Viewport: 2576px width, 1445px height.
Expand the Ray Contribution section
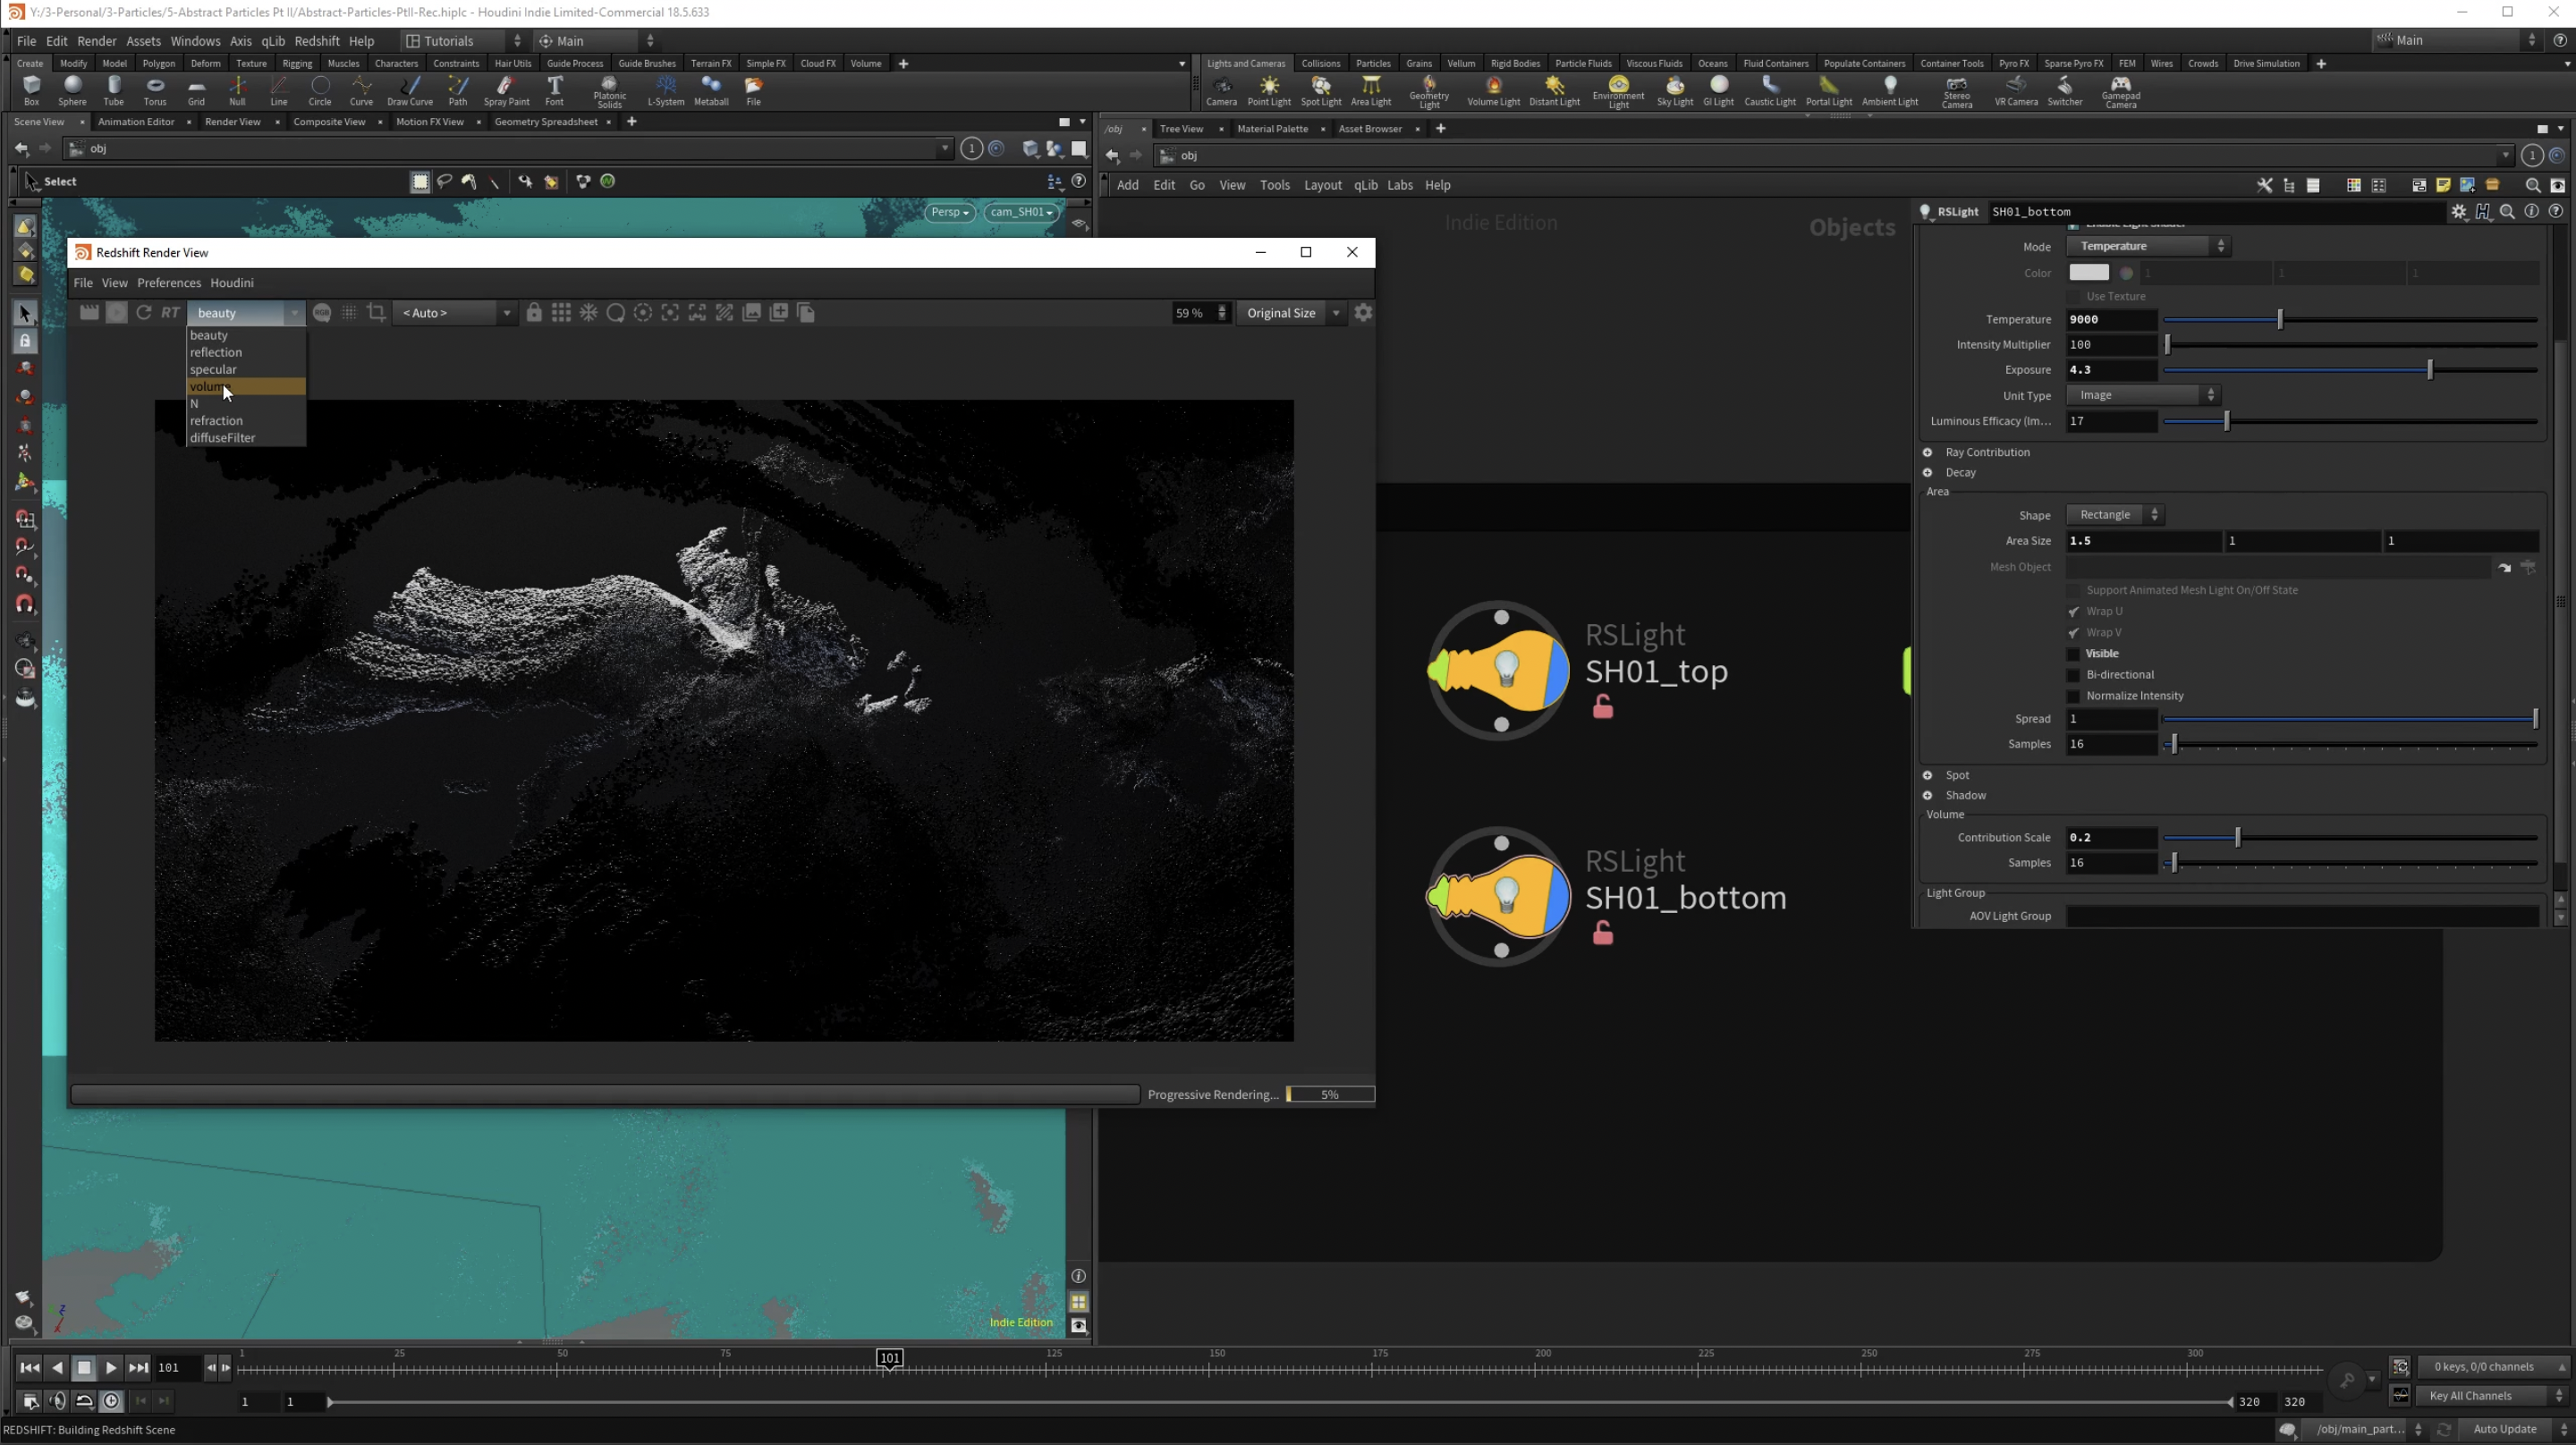(1986, 452)
